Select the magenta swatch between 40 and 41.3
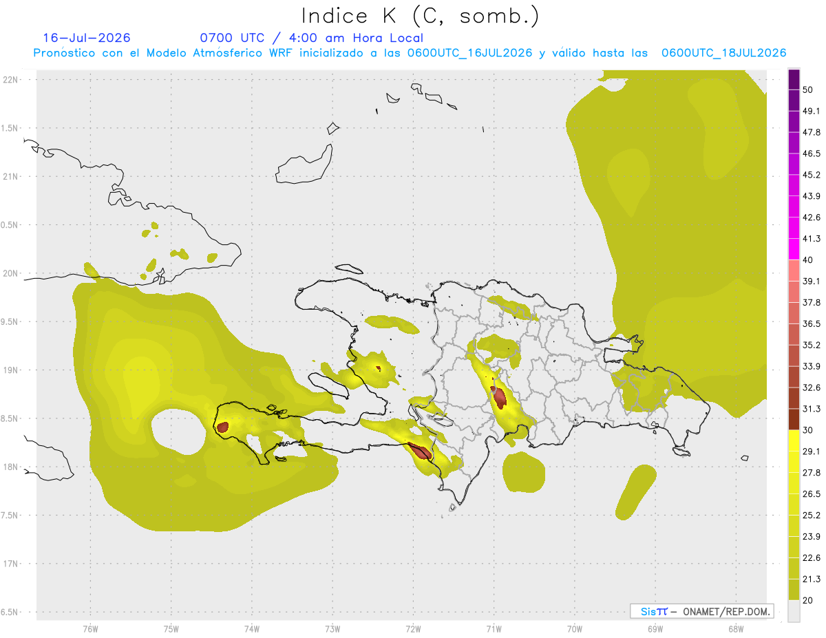Screen dimensions: 826x638 point(794,248)
